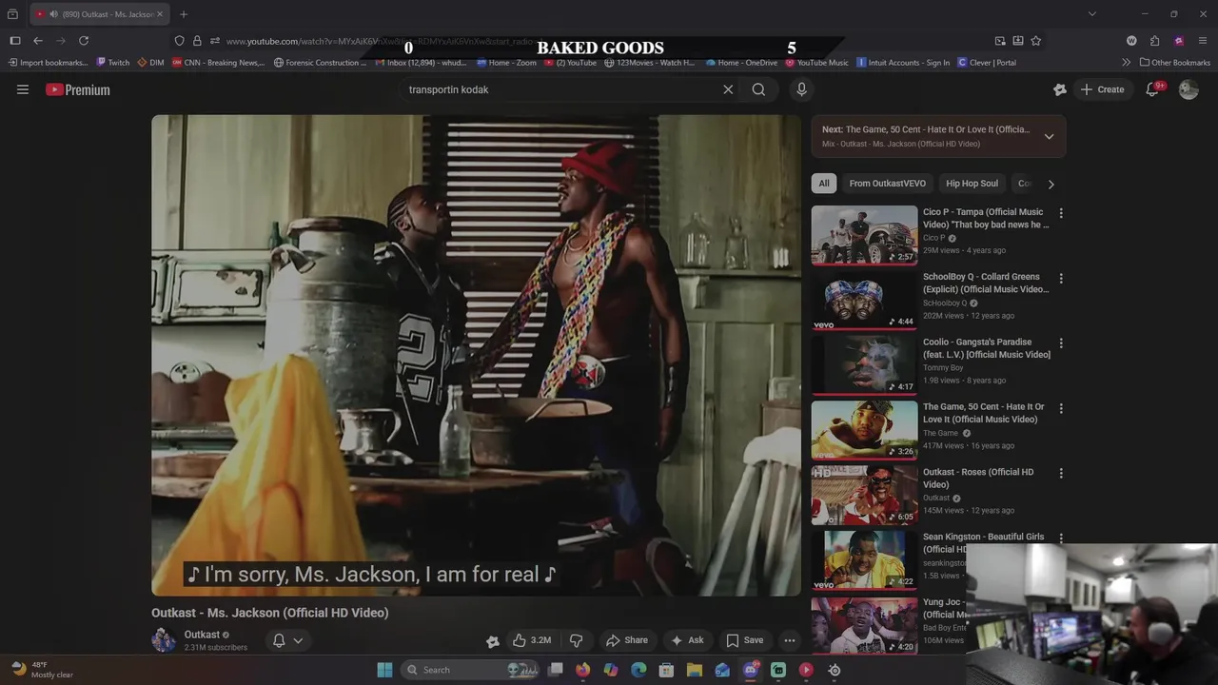Open SchoolBoy Q Collard Greens thumbnail
Viewport: 1218px width, 685px height.
coord(864,300)
